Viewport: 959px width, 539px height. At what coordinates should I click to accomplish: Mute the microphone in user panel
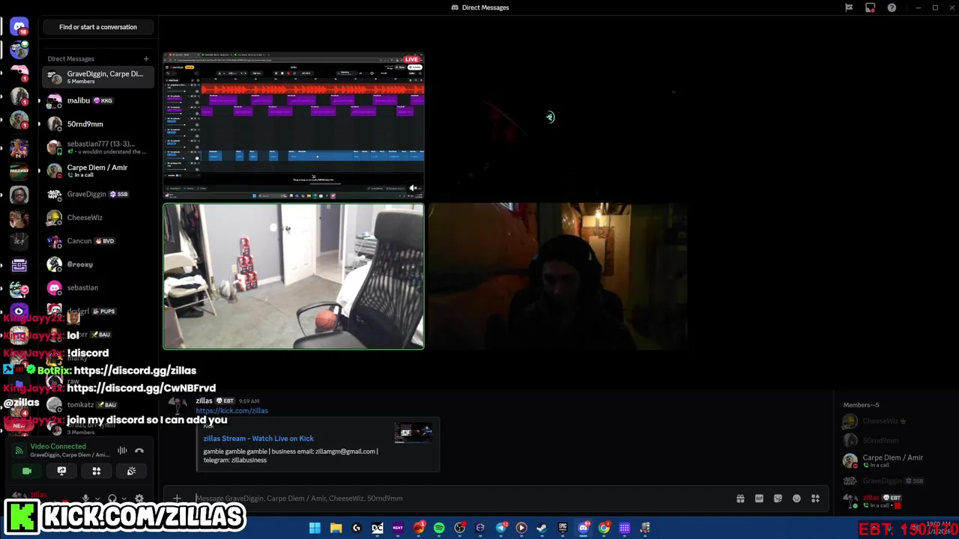click(85, 499)
